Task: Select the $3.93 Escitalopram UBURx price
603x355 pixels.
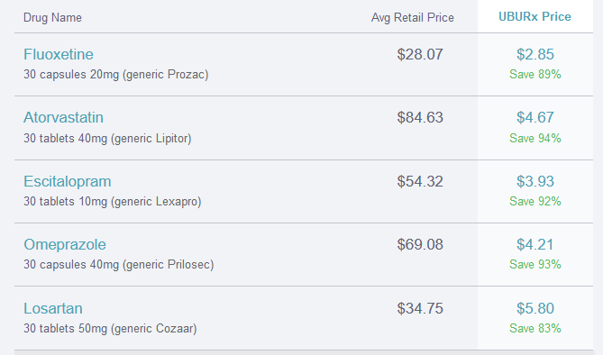Action: click(534, 181)
